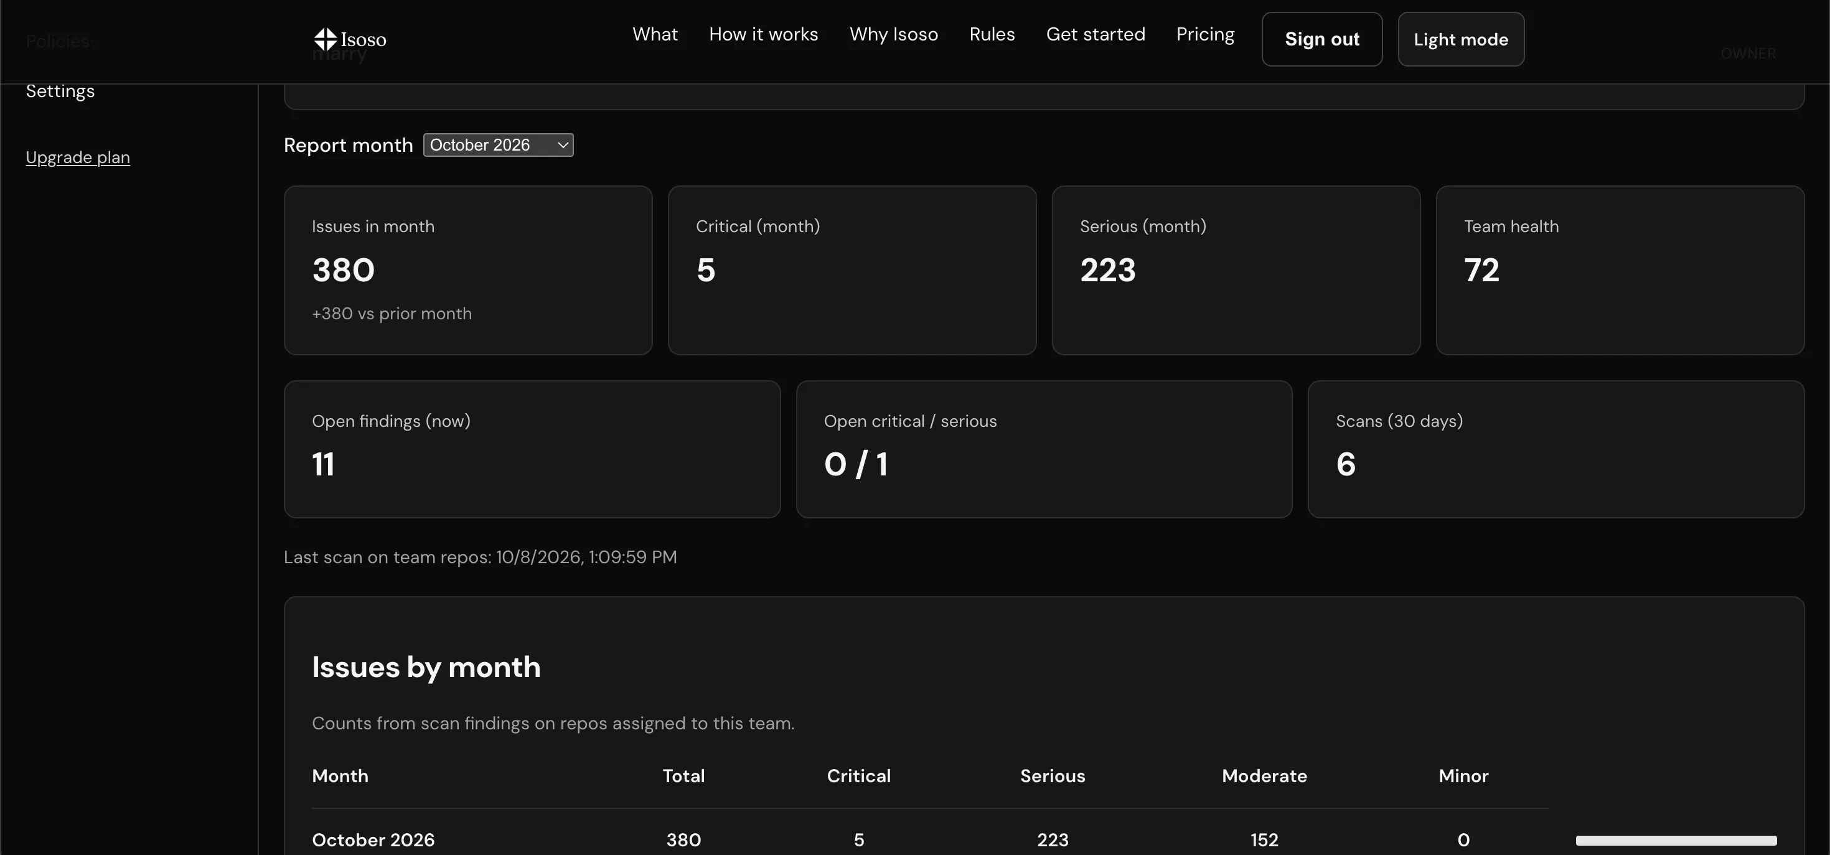1830x855 pixels.
Task: Click the Minor column header
Action: 1463,775
